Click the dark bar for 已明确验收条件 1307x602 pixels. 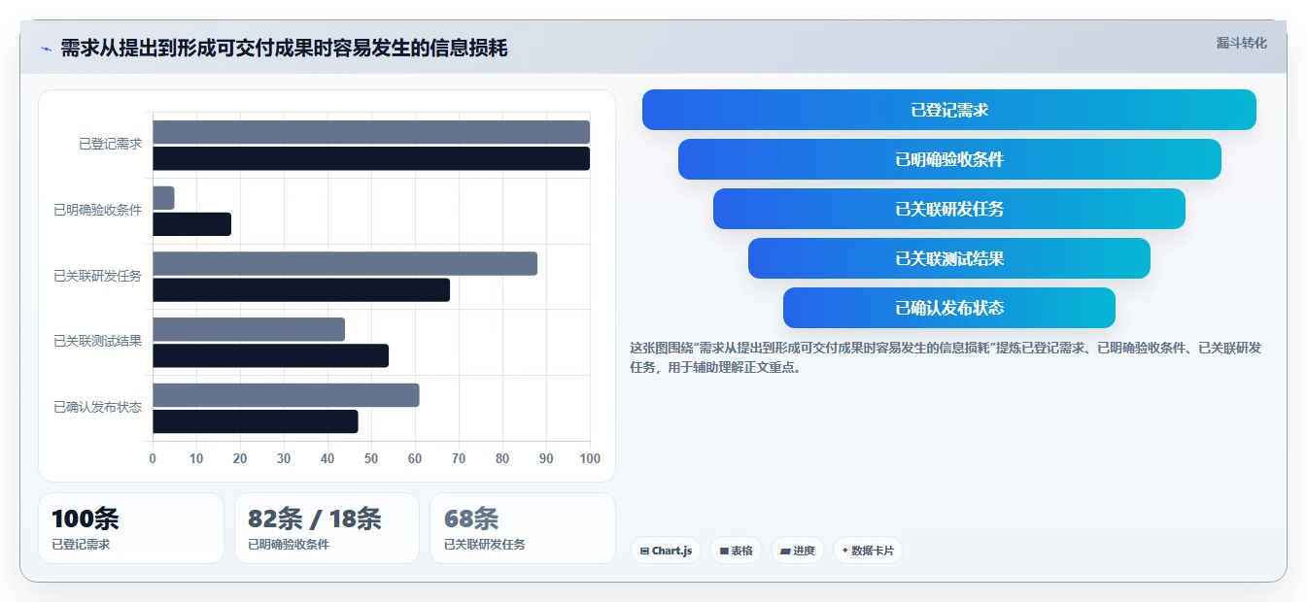pyautogui.click(x=191, y=224)
